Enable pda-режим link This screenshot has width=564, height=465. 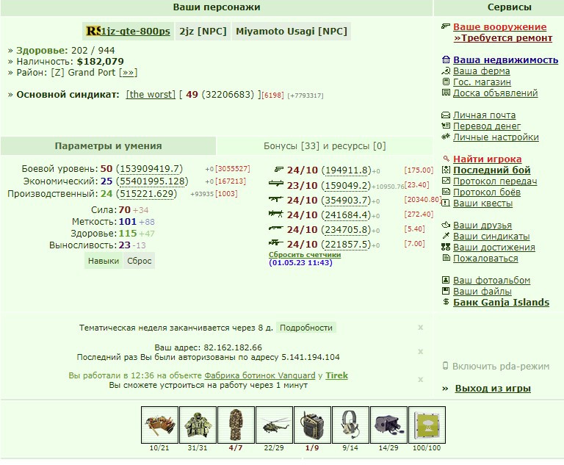(x=501, y=367)
